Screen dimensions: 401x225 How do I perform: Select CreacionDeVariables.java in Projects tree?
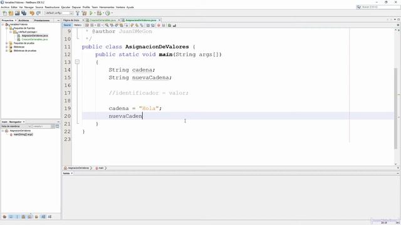pos(34,39)
